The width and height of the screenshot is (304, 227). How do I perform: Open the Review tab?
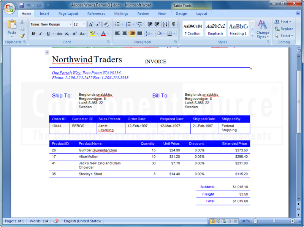[x=143, y=14]
